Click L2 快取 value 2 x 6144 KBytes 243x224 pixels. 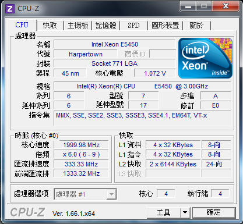coord(173,164)
